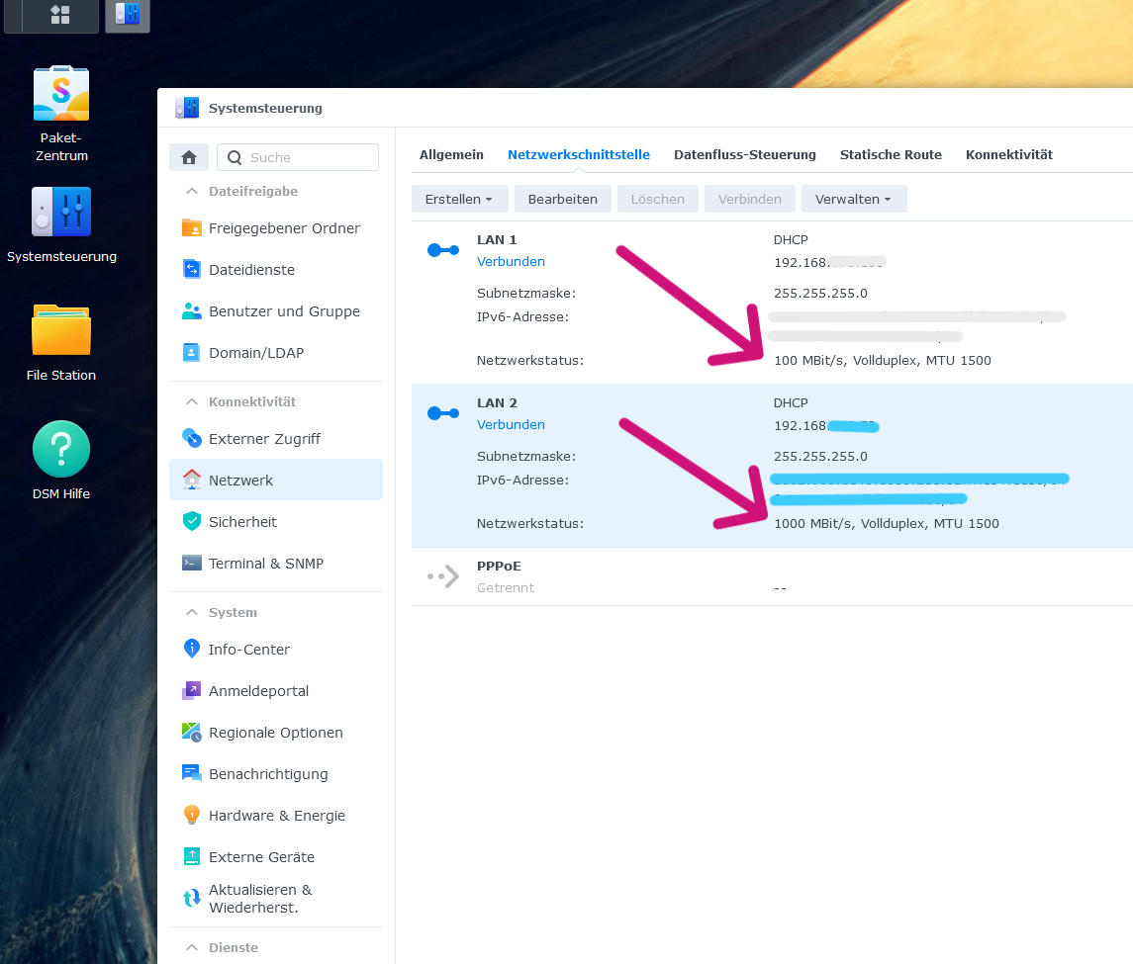Click the Regionale Optionen icon
This screenshot has width=1133, height=964.
click(192, 733)
